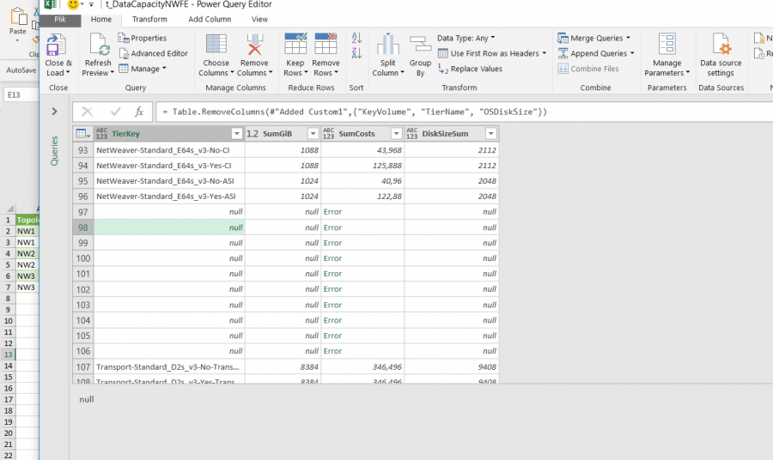
Task: Click the Transport-Standard_D2s_v3-No-Trans cell
Action: (169, 367)
